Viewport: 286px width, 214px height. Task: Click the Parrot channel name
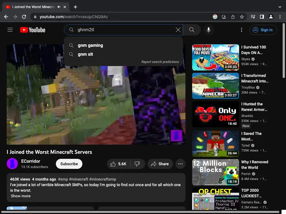246,174
